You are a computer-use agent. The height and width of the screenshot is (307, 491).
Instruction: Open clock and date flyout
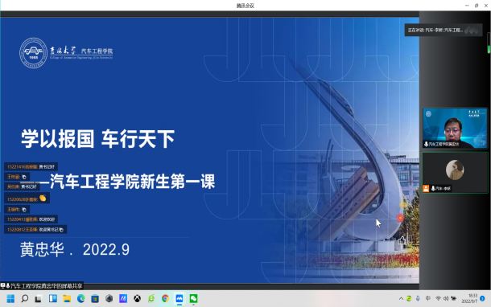click(469, 298)
